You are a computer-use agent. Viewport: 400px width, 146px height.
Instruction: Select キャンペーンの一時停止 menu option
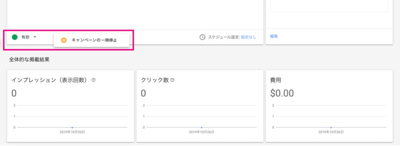click(x=91, y=40)
